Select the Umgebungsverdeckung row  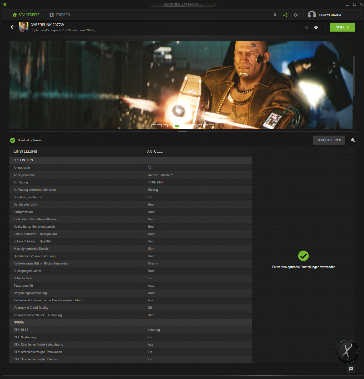(x=130, y=293)
